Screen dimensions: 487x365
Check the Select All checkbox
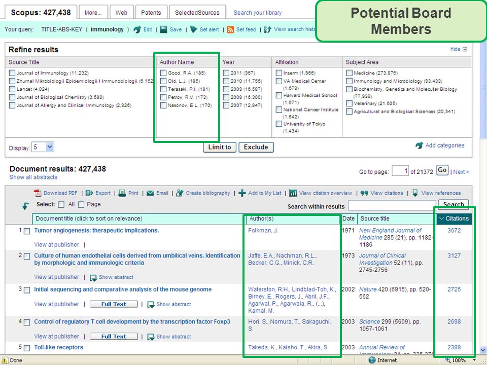[x=61, y=204]
